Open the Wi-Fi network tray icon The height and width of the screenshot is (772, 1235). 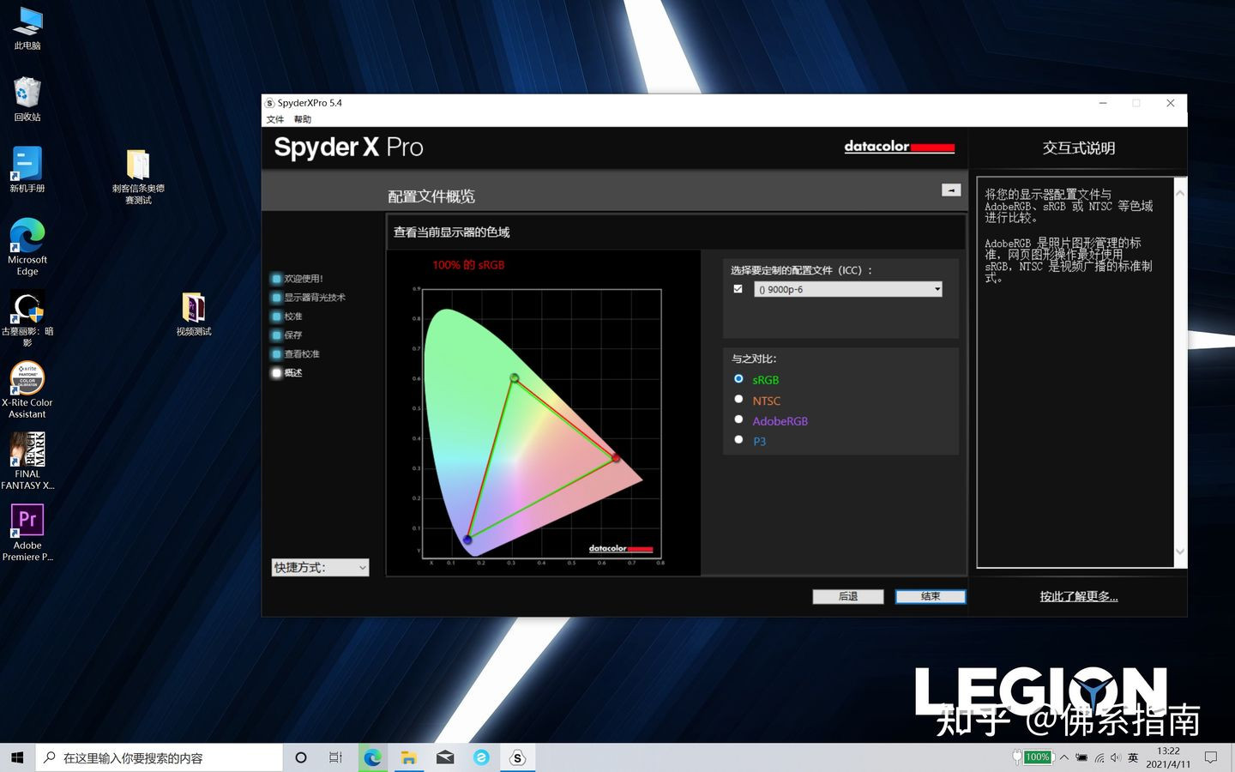point(1099,757)
